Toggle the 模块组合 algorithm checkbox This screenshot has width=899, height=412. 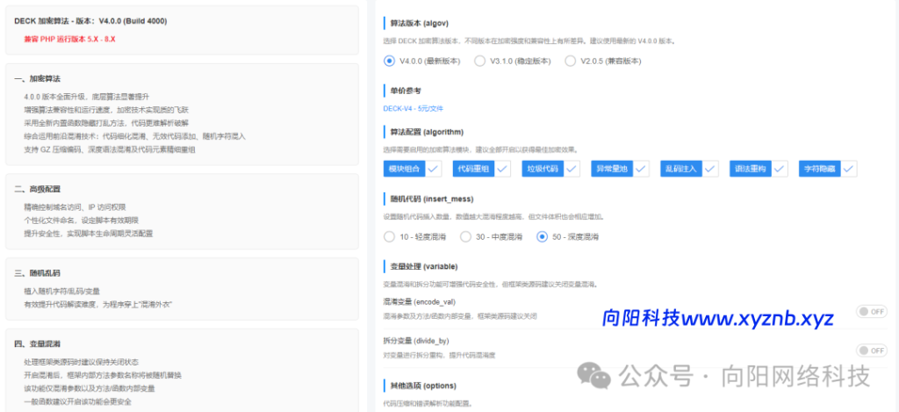[412, 169]
